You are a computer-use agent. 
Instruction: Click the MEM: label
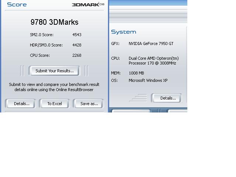[x=116, y=73]
